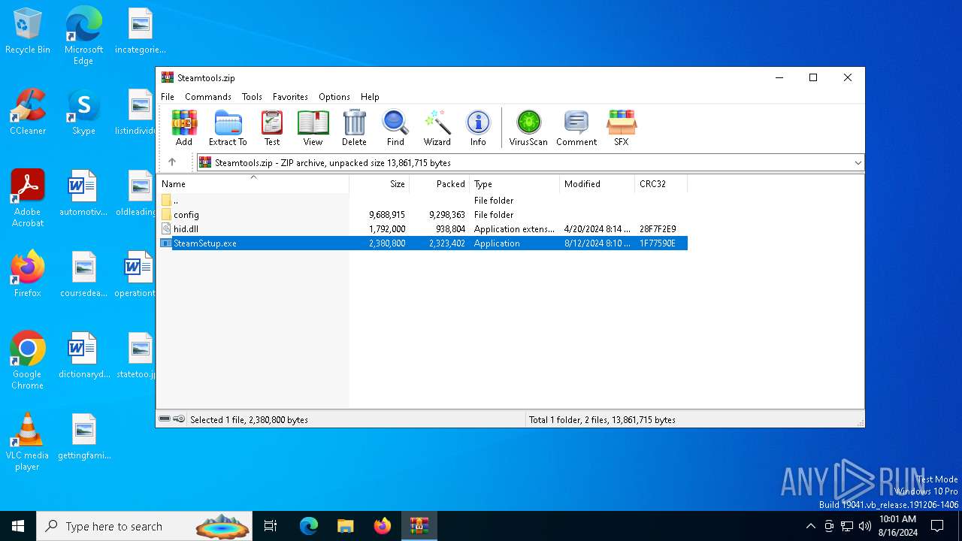The image size is (962, 541).
Task: Open the Find tool
Action: [x=395, y=128]
